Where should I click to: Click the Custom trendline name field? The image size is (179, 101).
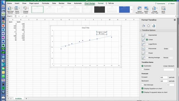(x=169, y=70)
